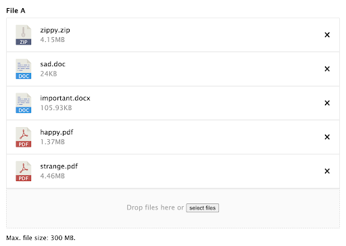Viewport: 346px width, 246px height.
Task: Delete important.docx via its X icon
Action: point(327,103)
